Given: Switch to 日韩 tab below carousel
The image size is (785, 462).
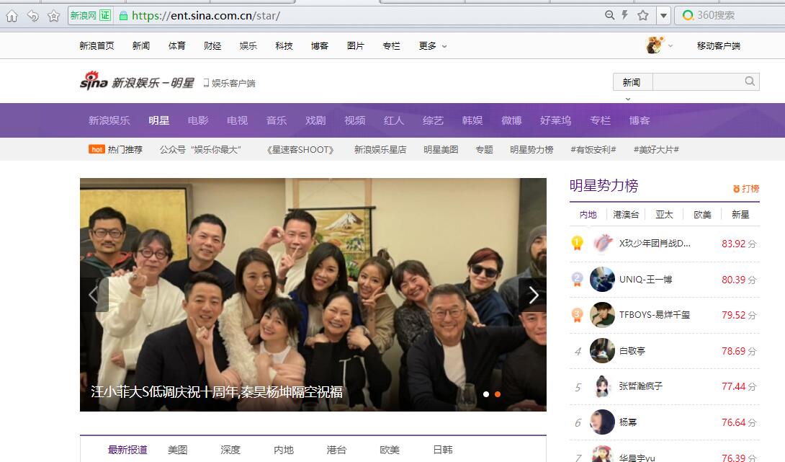Looking at the screenshot, I should click(443, 450).
